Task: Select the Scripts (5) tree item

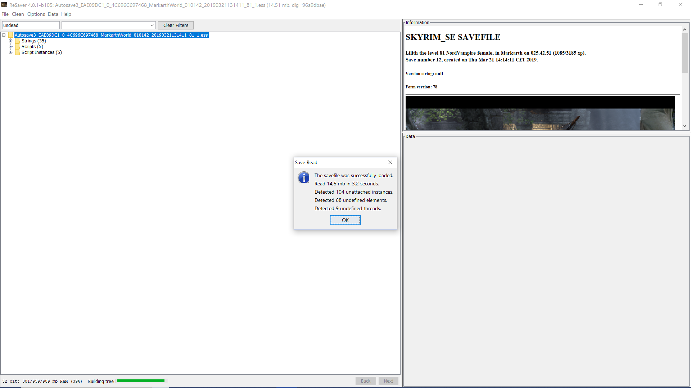Action: point(32,47)
